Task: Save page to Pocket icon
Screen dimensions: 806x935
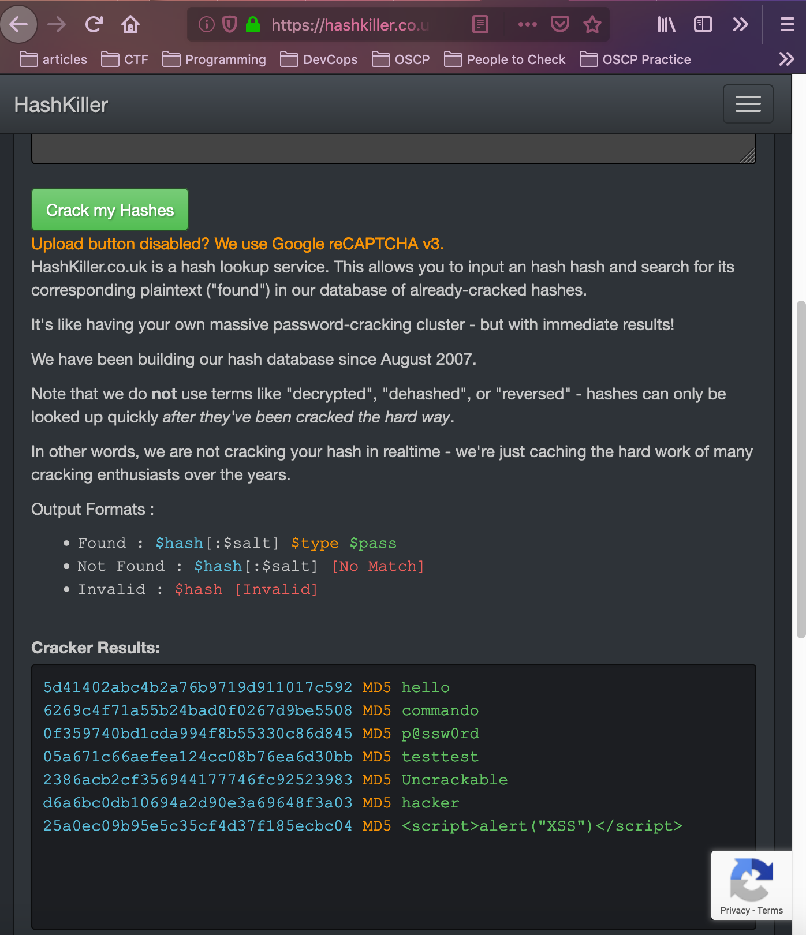Action: click(559, 24)
